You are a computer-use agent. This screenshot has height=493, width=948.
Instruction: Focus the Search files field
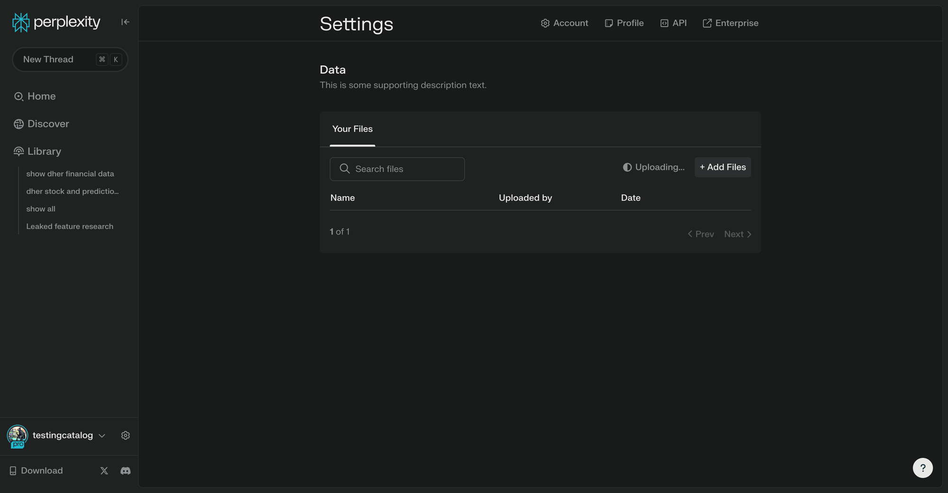pyautogui.click(x=397, y=169)
